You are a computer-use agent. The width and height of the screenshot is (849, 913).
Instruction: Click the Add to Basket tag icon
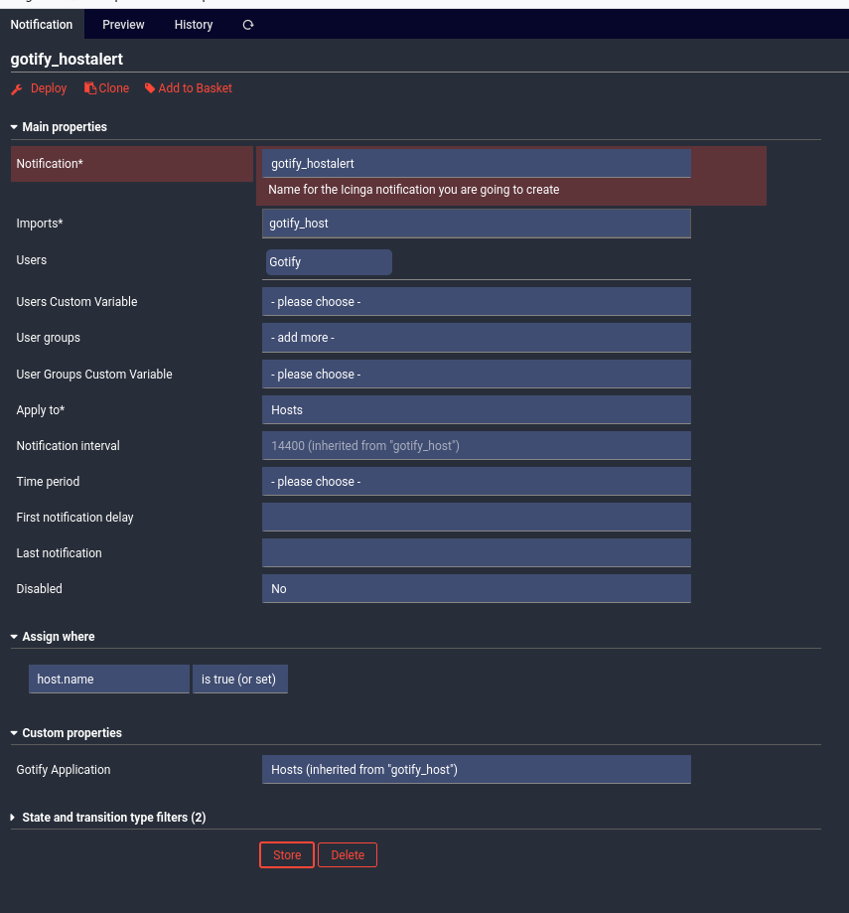150,88
